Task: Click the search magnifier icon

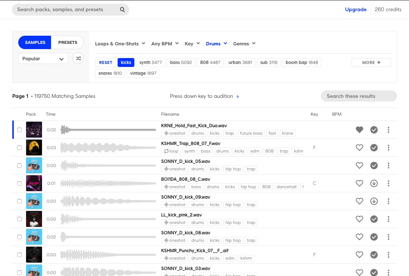Action: click(122, 10)
